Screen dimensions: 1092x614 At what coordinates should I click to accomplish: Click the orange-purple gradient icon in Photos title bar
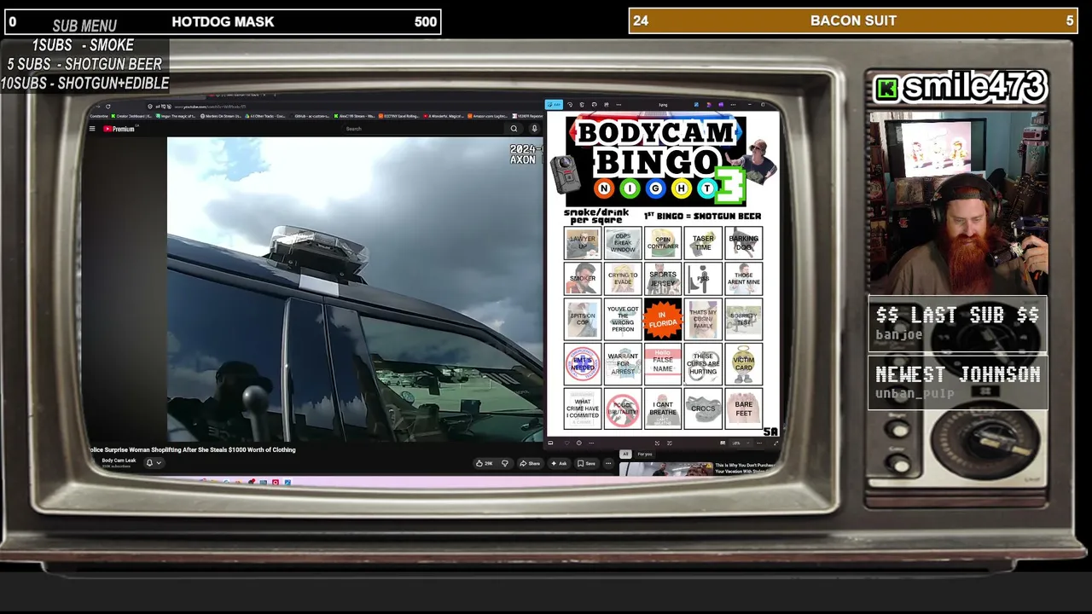[709, 105]
